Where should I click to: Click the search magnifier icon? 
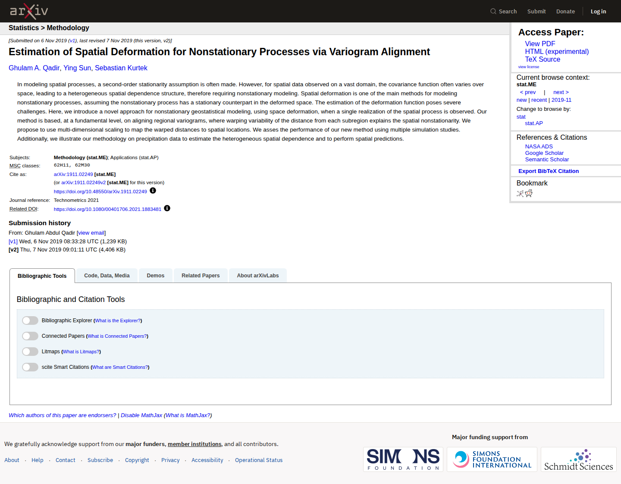[493, 11]
